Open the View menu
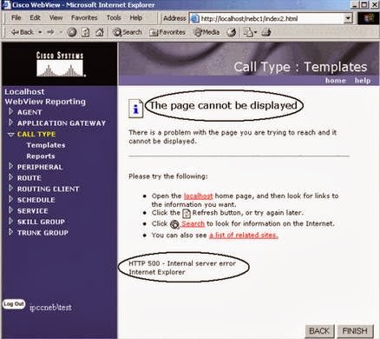Screen dimensions: 380x339 click(56, 18)
